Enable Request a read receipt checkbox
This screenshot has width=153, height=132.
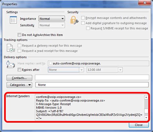click(19, 51)
